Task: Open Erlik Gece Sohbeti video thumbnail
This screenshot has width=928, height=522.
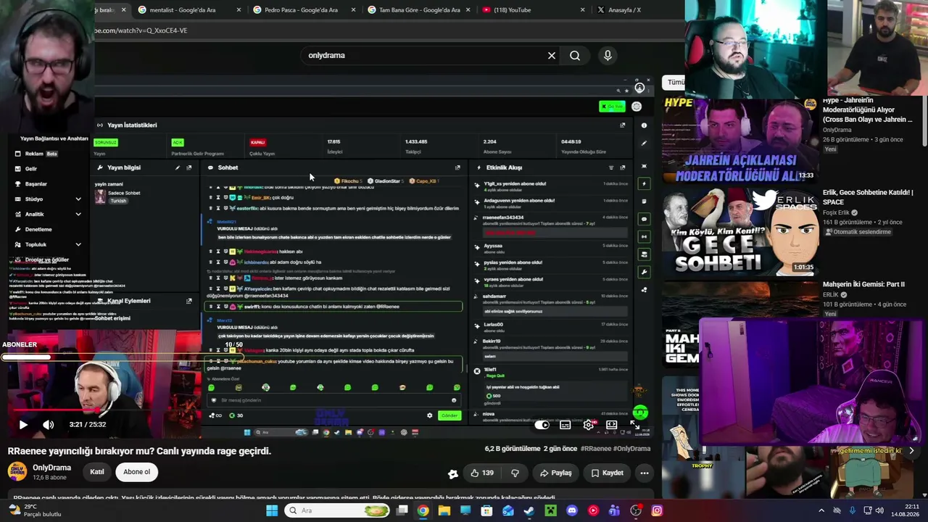Action: pyautogui.click(x=739, y=231)
